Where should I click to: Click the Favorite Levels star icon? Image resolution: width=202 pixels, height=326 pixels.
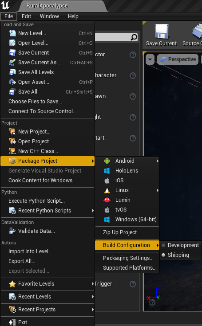pos(12,284)
